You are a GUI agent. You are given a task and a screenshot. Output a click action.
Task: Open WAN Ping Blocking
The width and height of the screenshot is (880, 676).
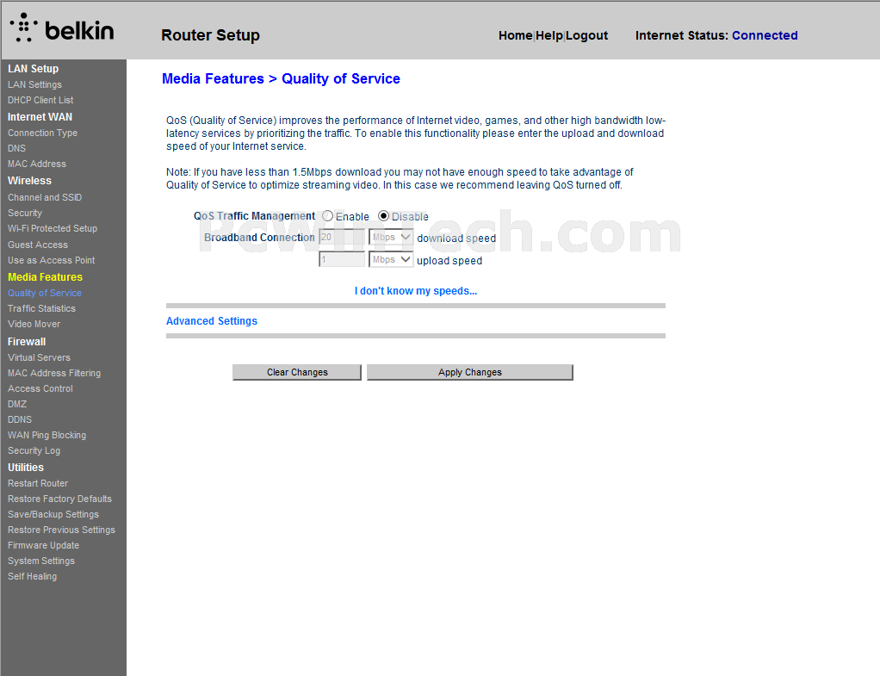click(47, 435)
